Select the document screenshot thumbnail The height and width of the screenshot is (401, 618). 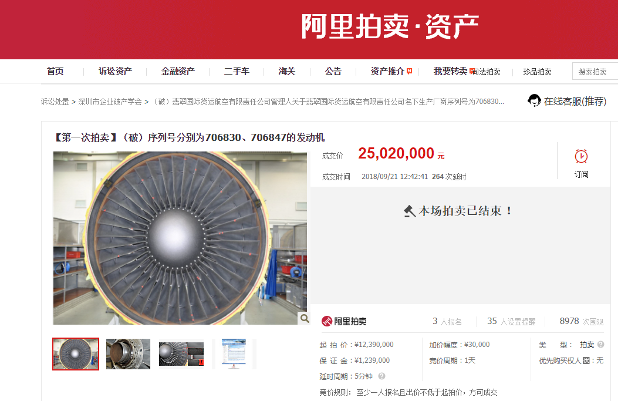pos(234,354)
